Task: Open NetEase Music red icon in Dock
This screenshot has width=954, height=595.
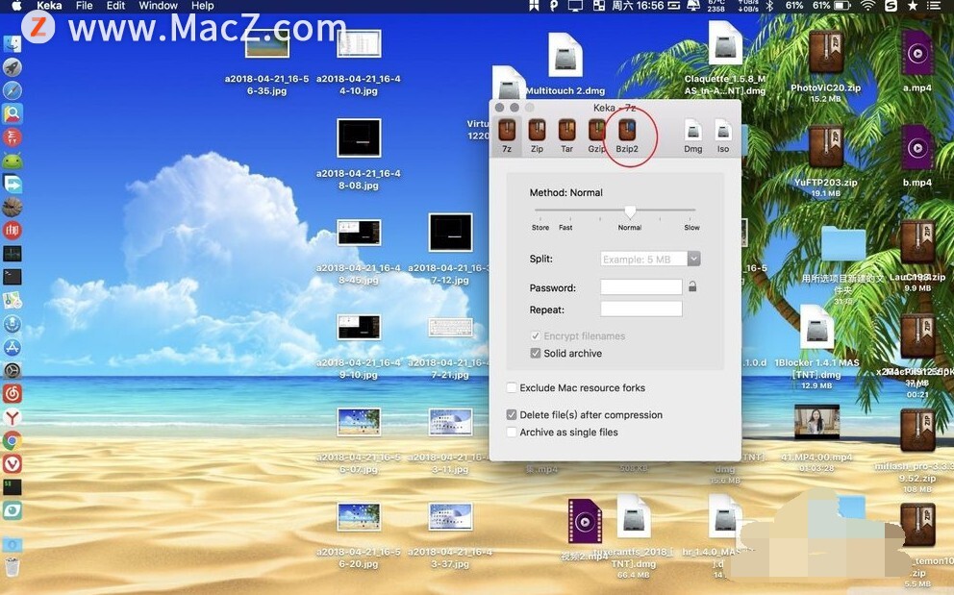Action: coord(13,394)
